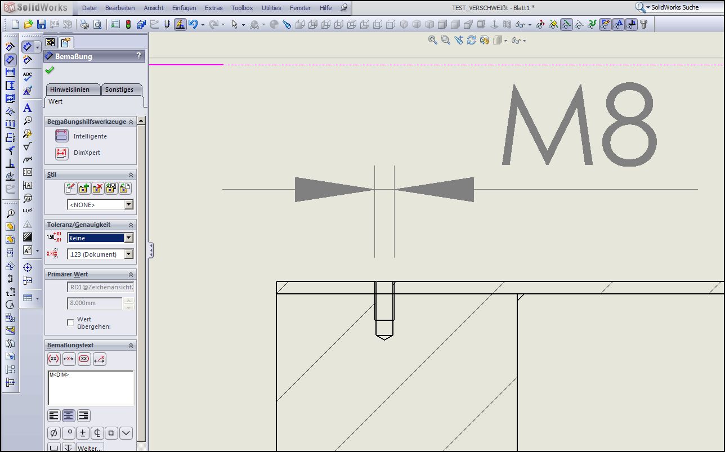Click the dimension text input box
This screenshot has width=725, height=452.
coord(91,387)
